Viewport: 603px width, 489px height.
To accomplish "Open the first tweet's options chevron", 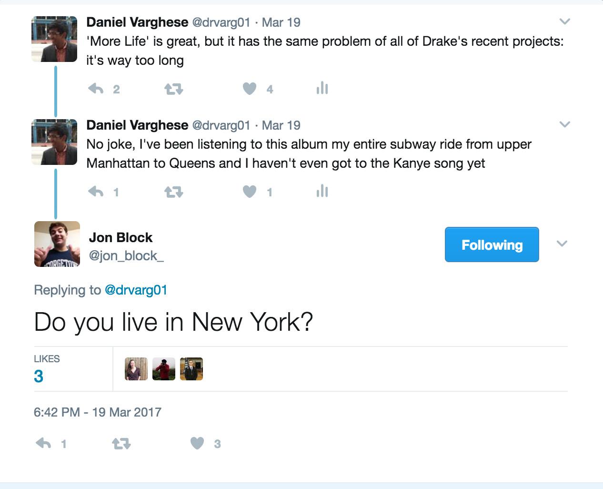I will click(564, 21).
